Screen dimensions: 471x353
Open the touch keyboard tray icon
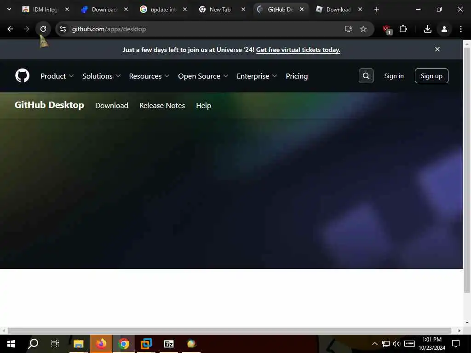(410, 344)
